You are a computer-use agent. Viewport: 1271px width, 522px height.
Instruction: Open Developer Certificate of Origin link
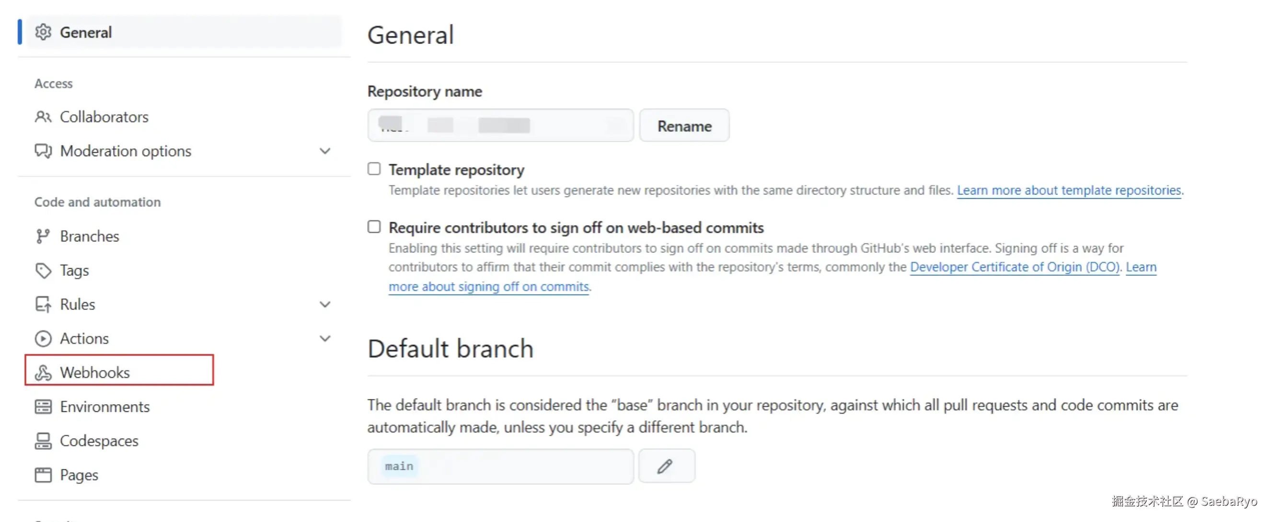(1015, 267)
